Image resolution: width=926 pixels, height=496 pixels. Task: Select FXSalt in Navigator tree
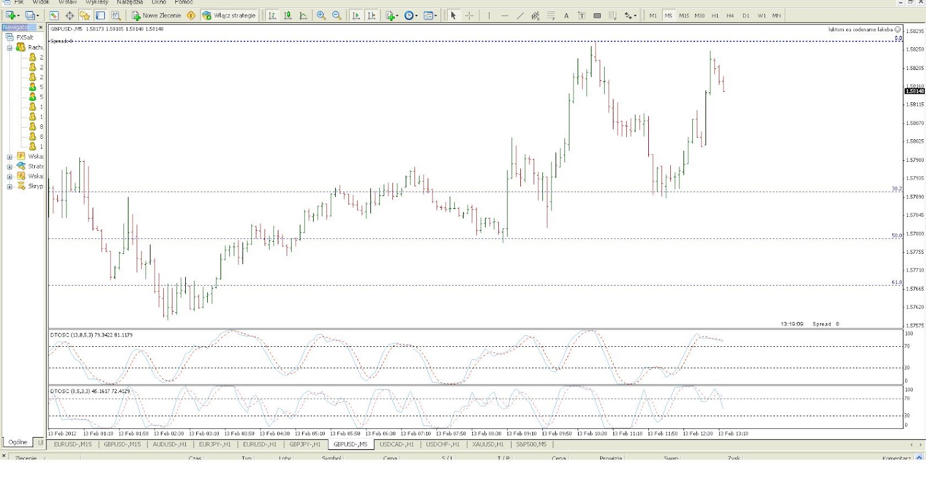point(25,37)
